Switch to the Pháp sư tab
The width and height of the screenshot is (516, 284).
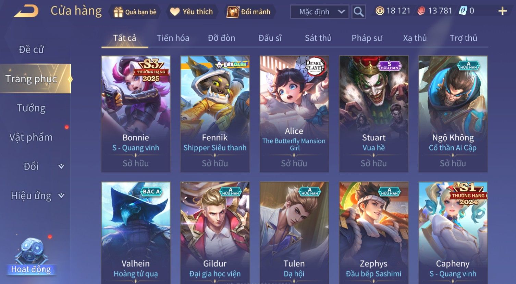tap(367, 38)
